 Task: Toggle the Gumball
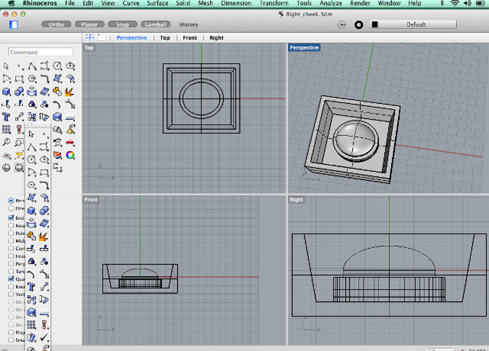click(156, 24)
